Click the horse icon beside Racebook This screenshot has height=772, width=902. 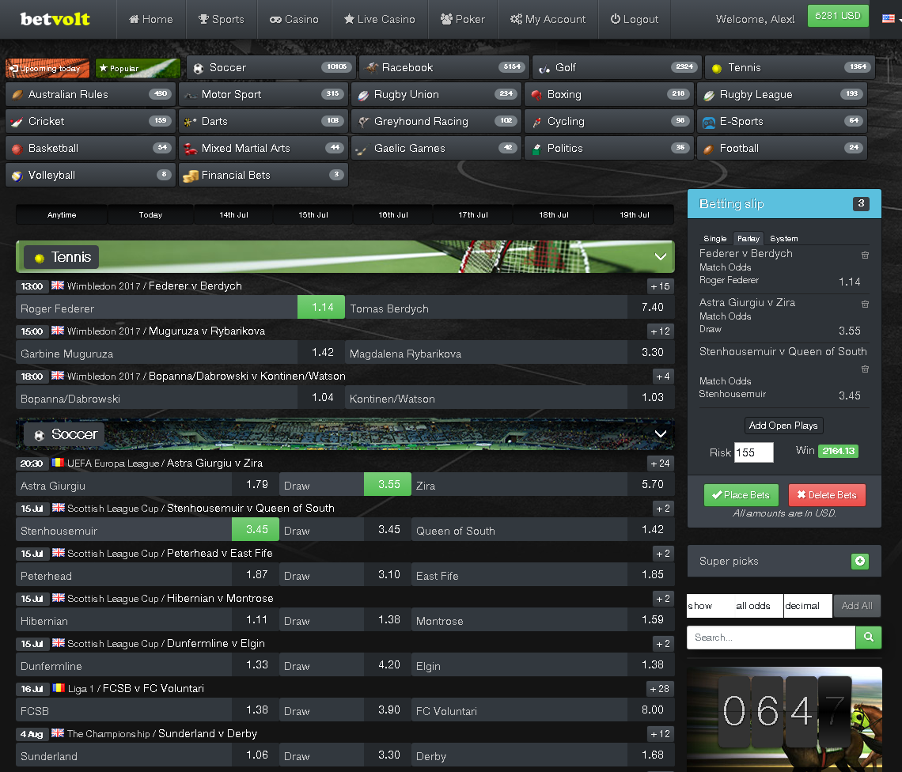pyautogui.click(x=372, y=68)
